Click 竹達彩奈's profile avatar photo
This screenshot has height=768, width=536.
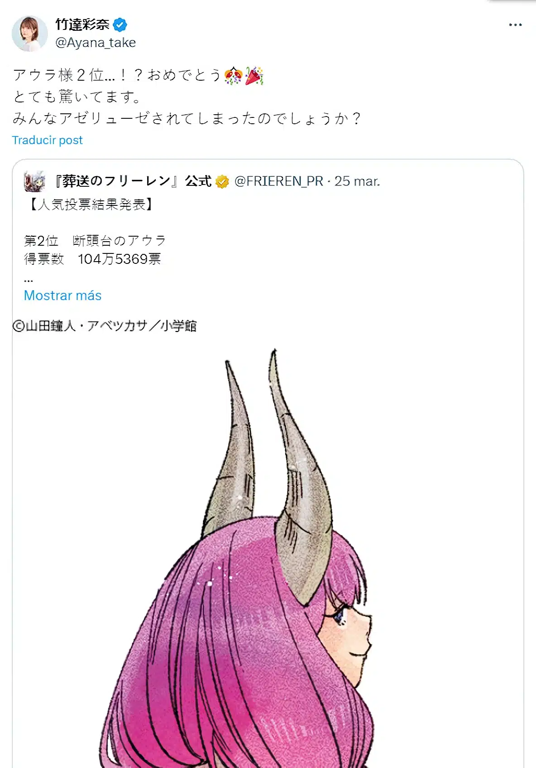[29, 33]
